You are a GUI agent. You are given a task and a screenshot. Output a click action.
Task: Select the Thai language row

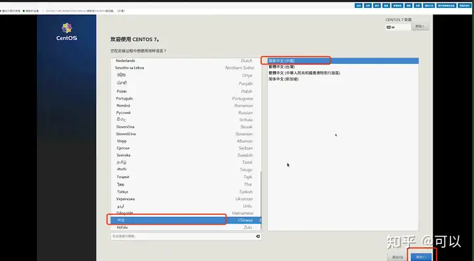185,184
